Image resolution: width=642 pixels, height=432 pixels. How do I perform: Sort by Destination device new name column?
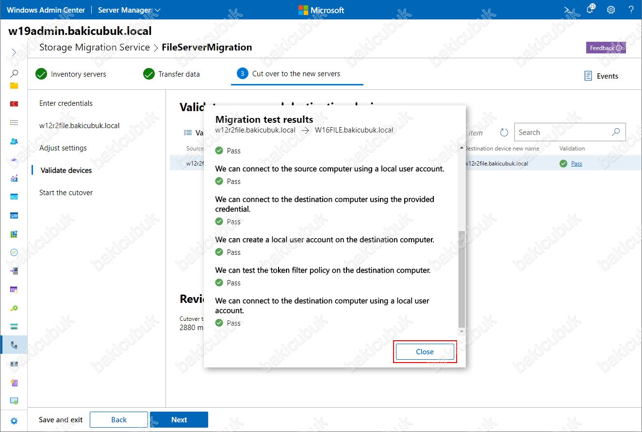[501, 149]
